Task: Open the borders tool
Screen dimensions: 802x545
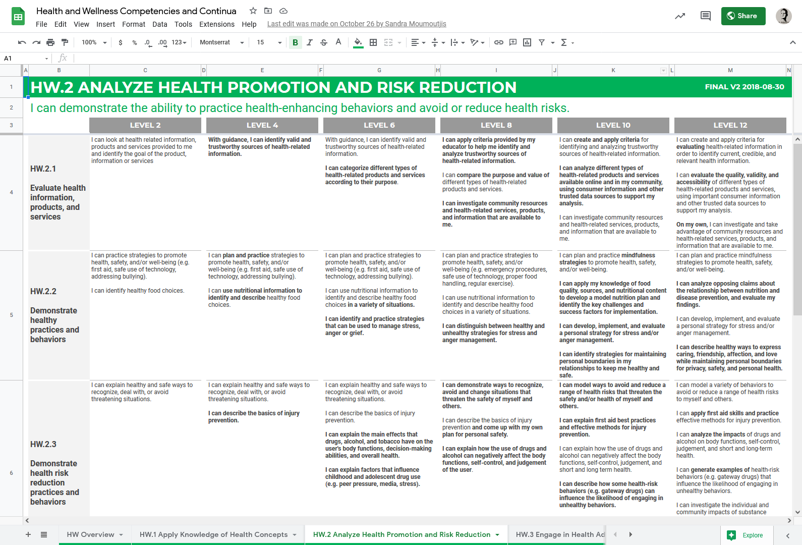Action: pos(373,42)
